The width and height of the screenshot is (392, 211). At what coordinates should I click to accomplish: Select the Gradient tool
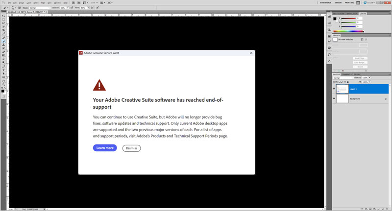tap(3, 55)
